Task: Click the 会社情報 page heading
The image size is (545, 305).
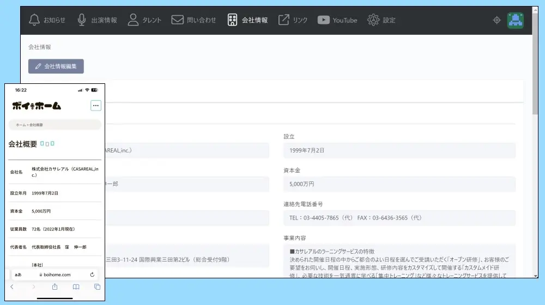Action: tap(40, 47)
